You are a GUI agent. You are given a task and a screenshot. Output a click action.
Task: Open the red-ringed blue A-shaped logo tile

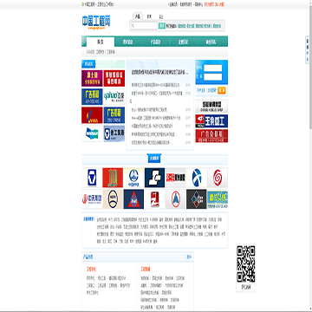[x=176, y=199]
